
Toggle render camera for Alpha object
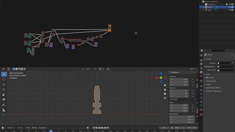tap(232, 7)
